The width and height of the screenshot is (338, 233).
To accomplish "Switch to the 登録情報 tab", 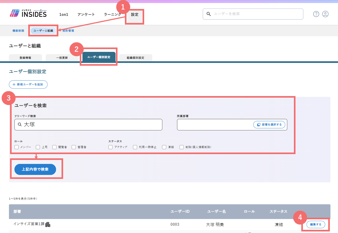I will pos(25,58).
